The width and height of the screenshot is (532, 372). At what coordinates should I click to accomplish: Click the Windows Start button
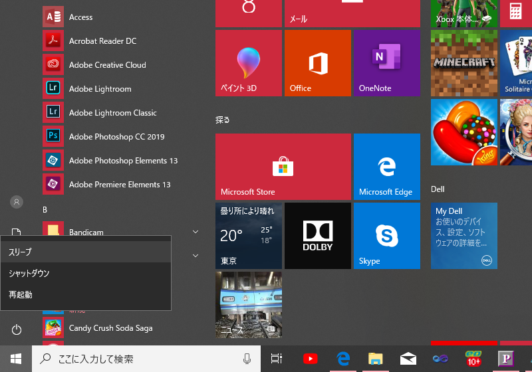tap(16, 359)
